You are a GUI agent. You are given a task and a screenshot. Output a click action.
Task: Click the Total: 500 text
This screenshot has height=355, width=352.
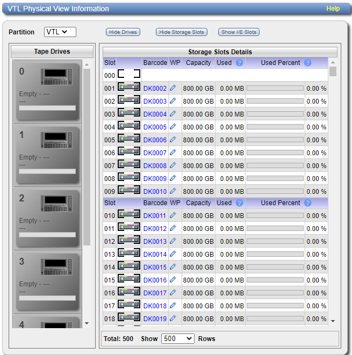coord(118,339)
